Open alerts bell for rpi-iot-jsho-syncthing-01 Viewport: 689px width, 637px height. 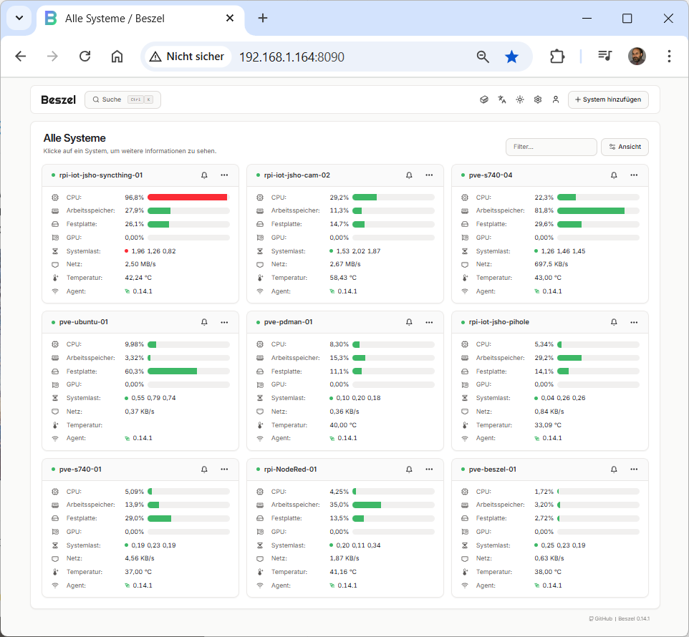tap(204, 175)
